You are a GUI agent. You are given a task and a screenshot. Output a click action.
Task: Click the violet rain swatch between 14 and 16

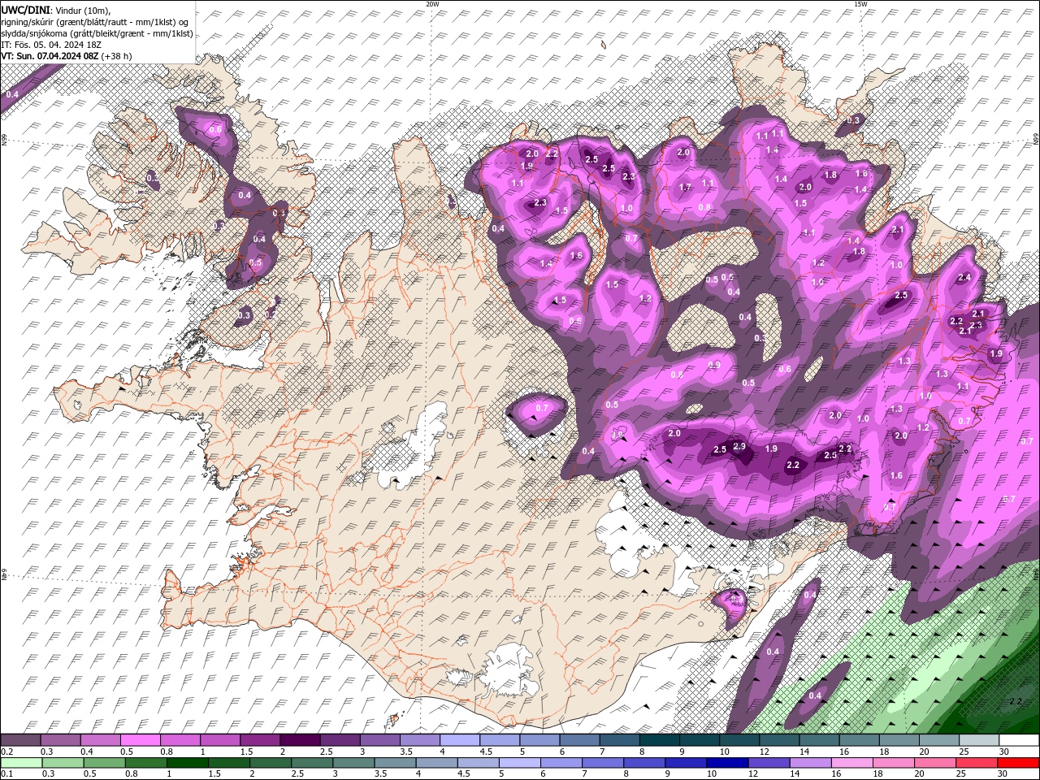[811, 763]
